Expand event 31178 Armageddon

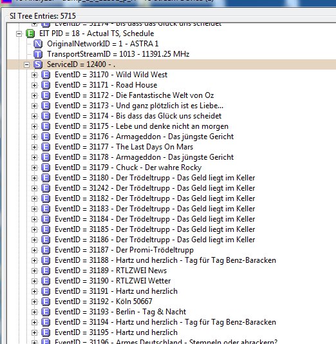[34, 158]
